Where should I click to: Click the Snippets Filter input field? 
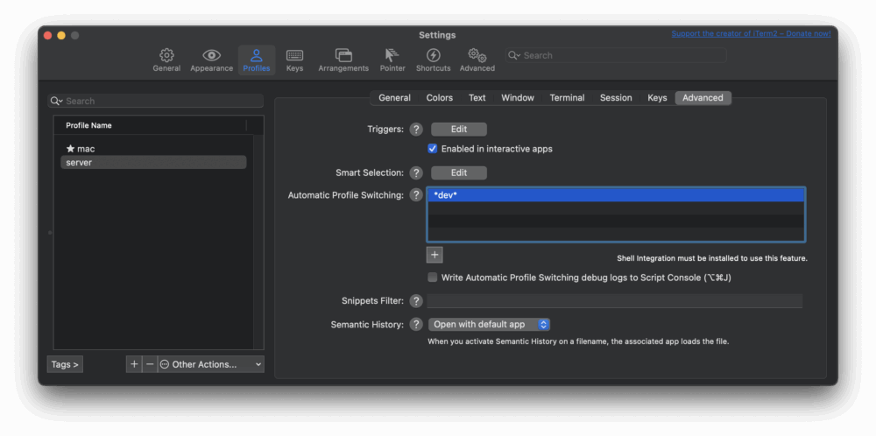[615, 301]
